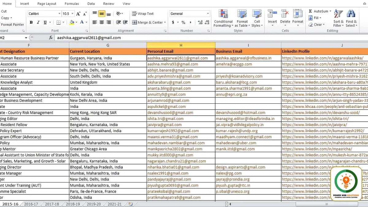
Task: Open the General number format dropdown
Action: (x=208, y=14)
